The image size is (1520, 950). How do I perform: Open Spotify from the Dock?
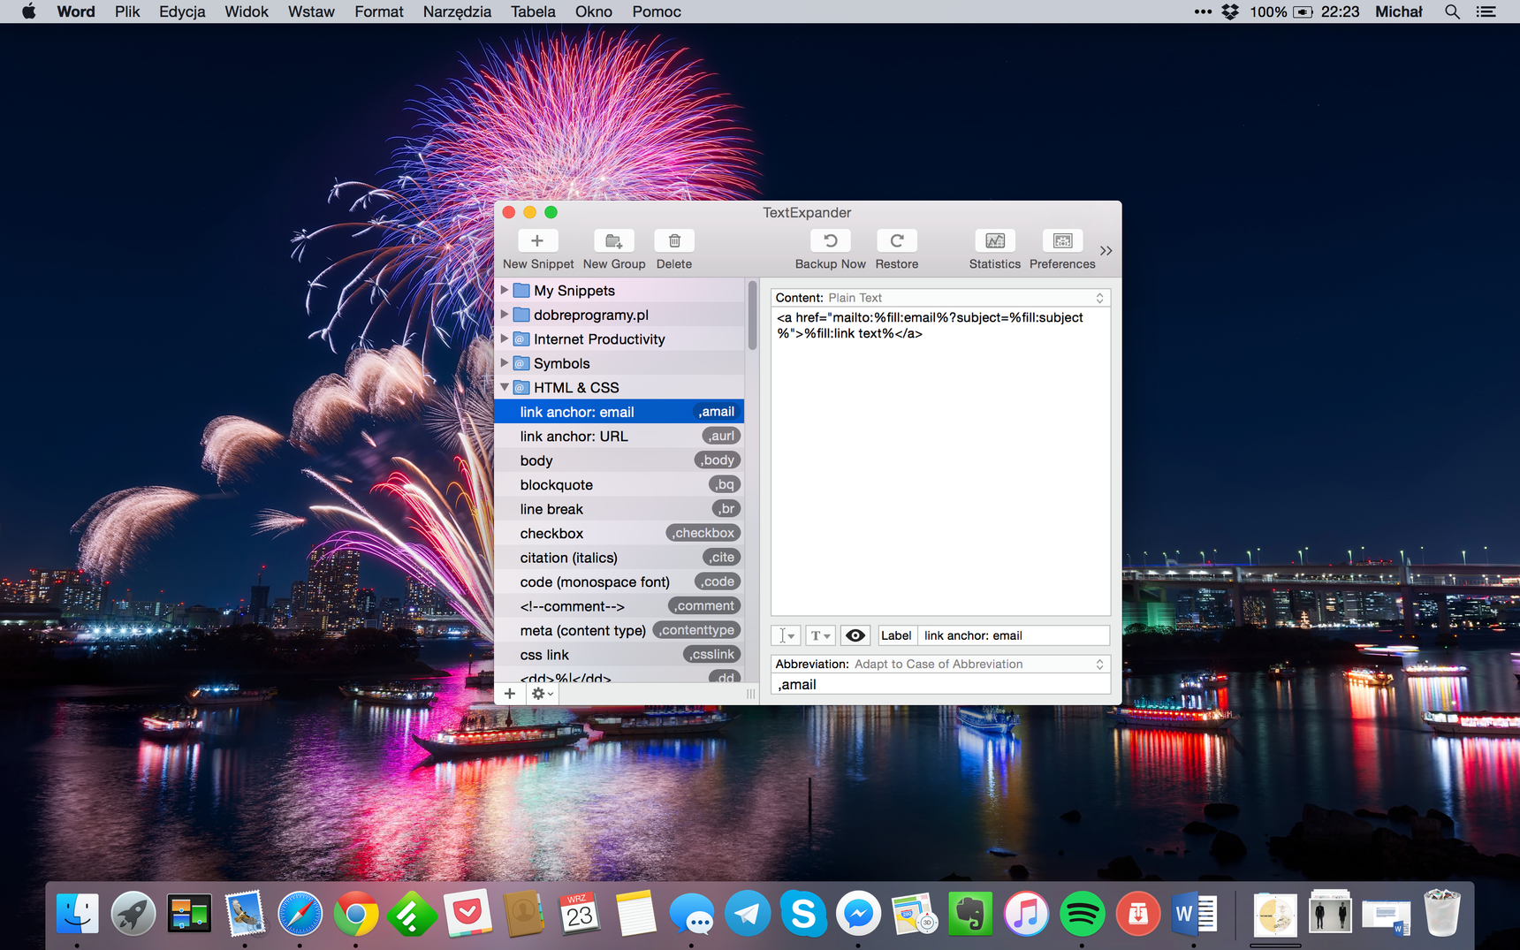click(1082, 913)
